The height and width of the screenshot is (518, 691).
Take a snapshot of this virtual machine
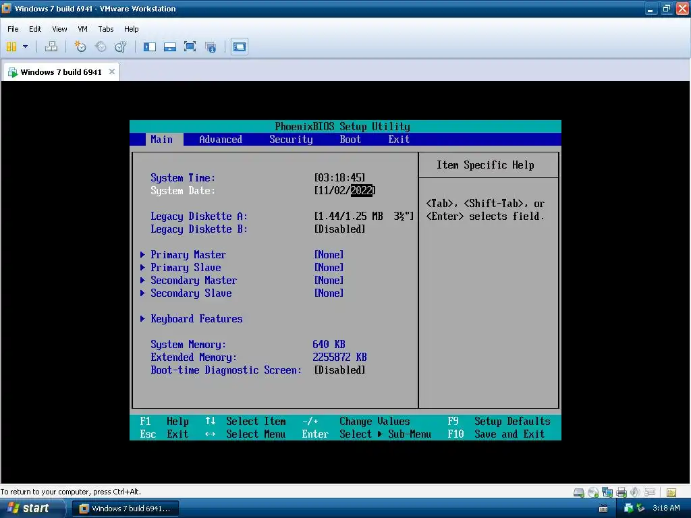point(80,47)
